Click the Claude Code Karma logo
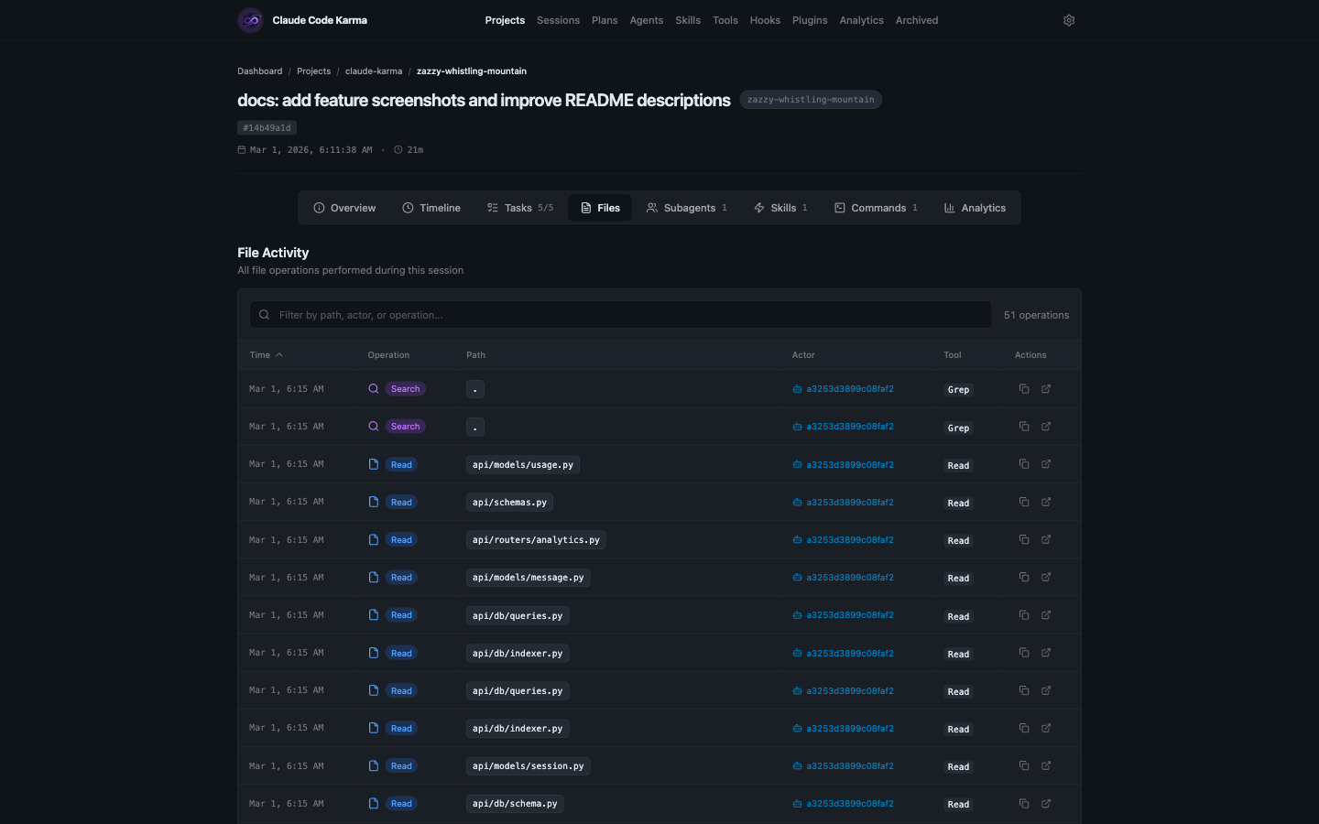 pos(250,20)
